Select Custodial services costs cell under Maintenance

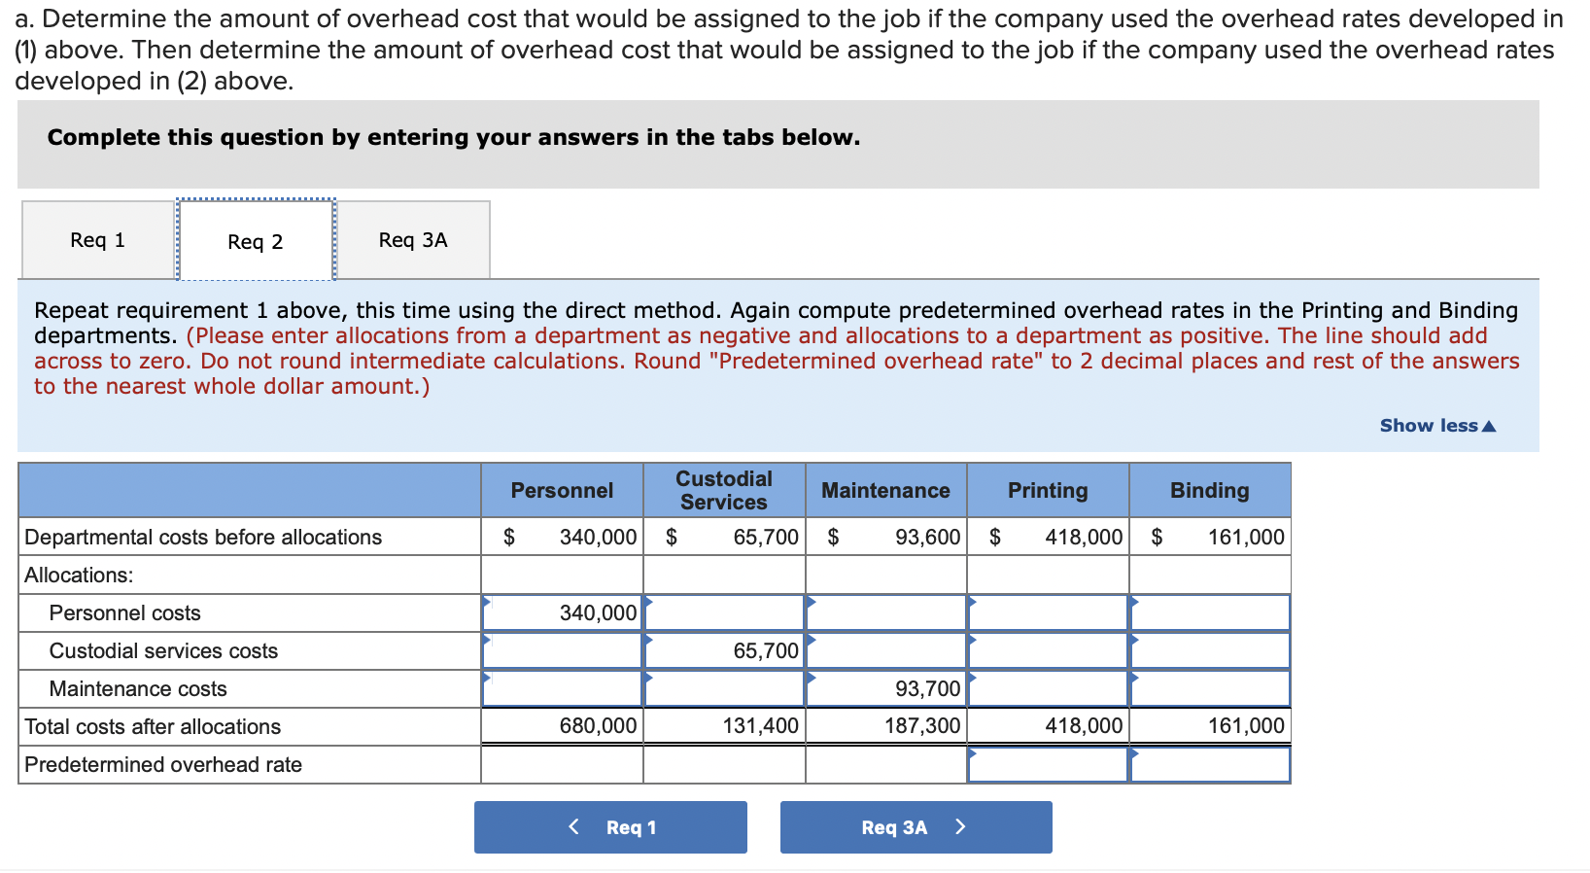pos(886,651)
